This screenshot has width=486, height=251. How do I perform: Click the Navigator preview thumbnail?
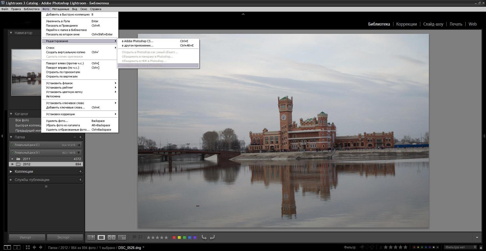(26, 72)
